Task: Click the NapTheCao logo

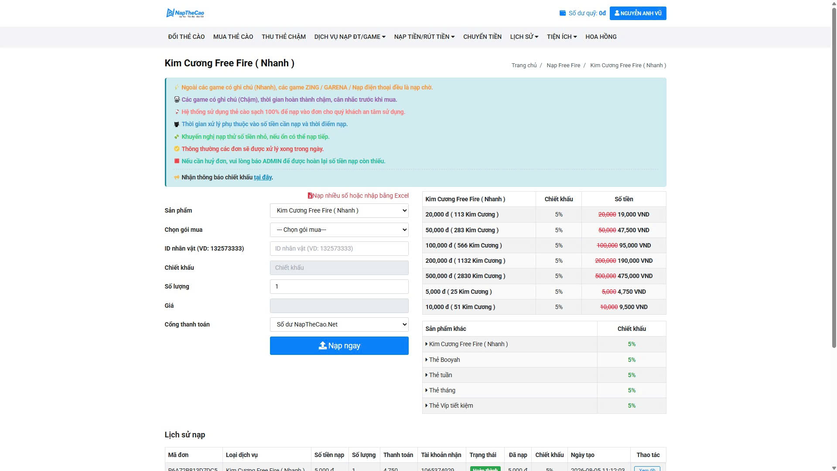Action: (x=185, y=13)
